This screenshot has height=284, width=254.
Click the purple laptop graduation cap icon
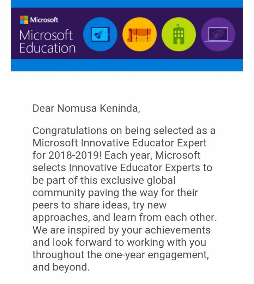(218, 34)
